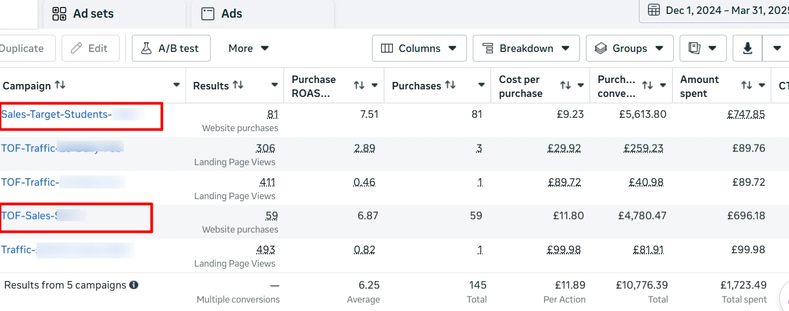The height and width of the screenshot is (311, 789).
Task: Click the £259.23 conversion value
Action: click(644, 148)
